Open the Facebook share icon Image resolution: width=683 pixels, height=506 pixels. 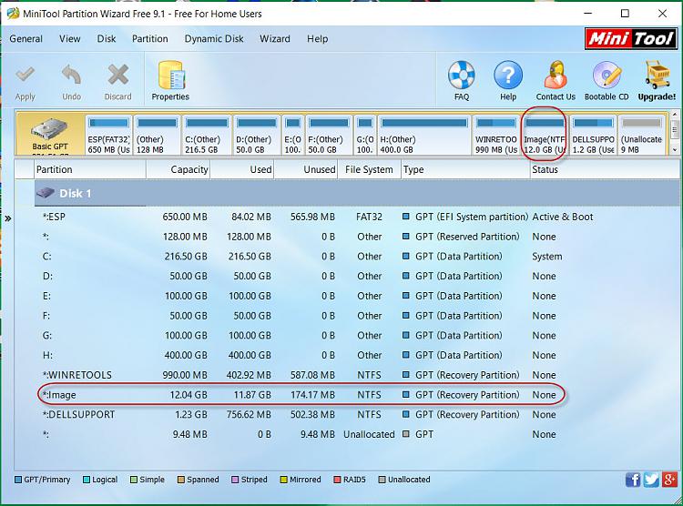pos(633,480)
